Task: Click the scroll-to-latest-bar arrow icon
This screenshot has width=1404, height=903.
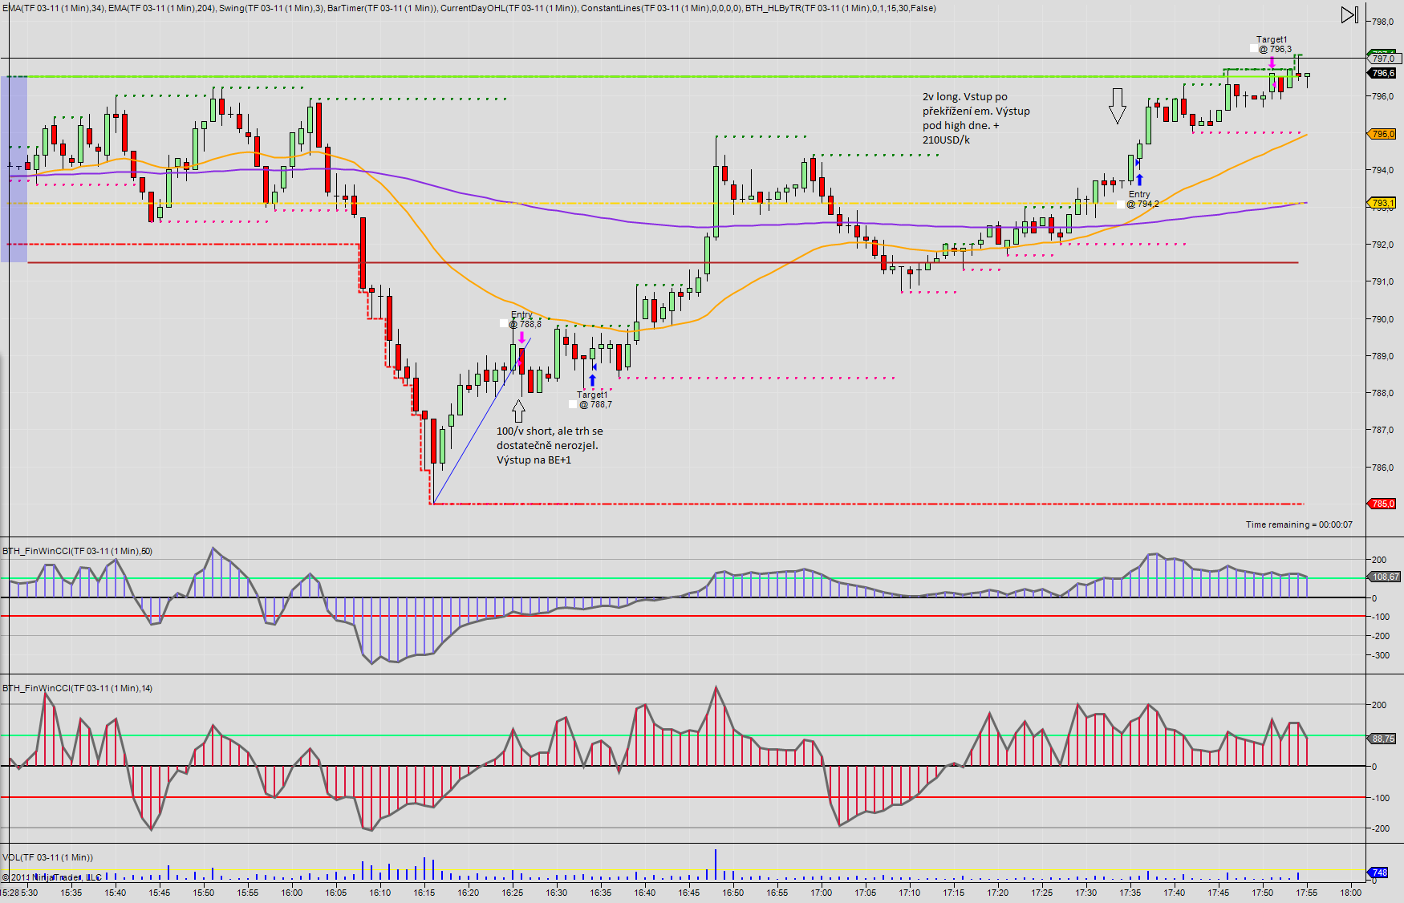Action: click(1349, 15)
